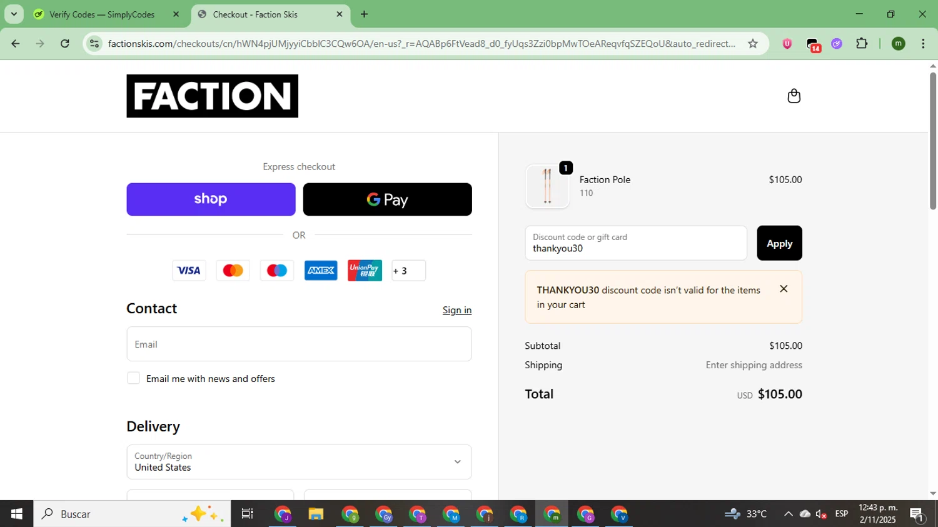Image resolution: width=938 pixels, height=527 pixels.
Task: Open the tab search dropdown arrow
Action: pyautogui.click(x=14, y=14)
